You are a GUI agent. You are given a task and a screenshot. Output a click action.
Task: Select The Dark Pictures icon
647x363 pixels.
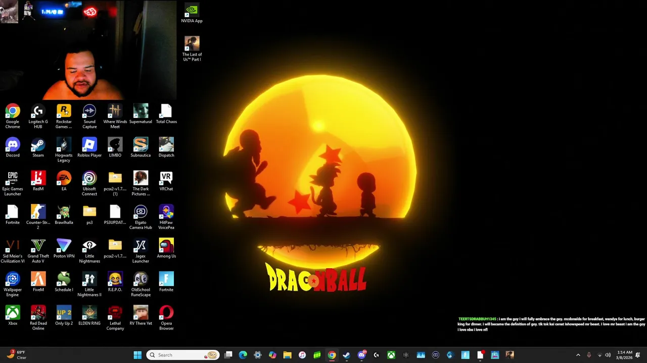pos(141,184)
